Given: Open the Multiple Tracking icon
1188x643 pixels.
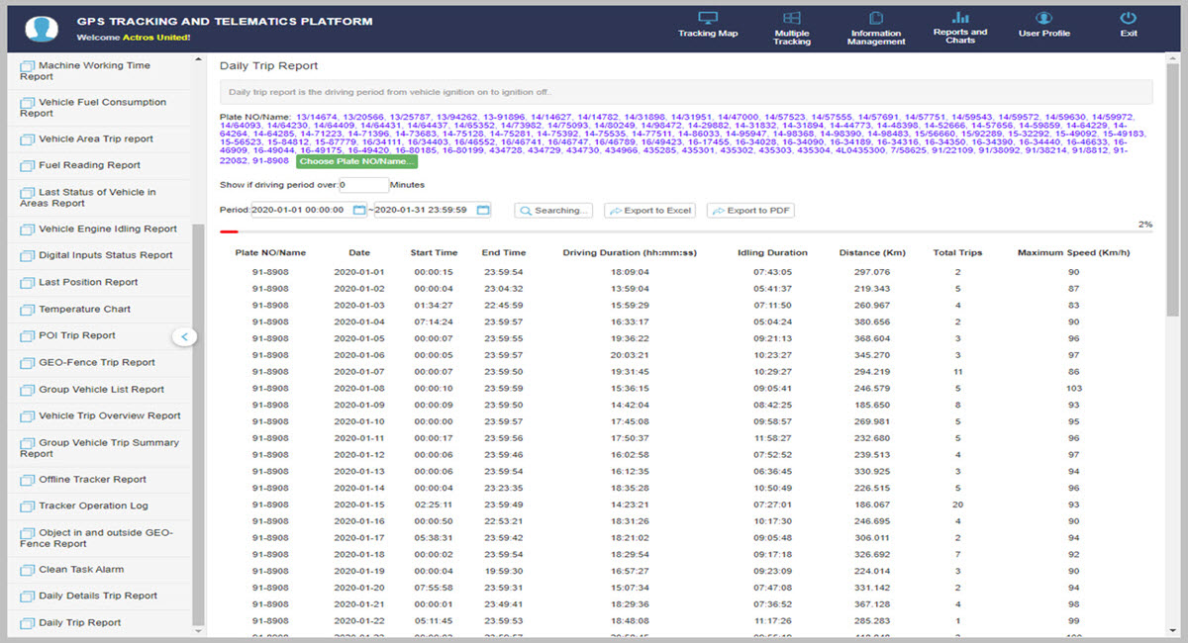Looking at the screenshot, I should click(791, 19).
